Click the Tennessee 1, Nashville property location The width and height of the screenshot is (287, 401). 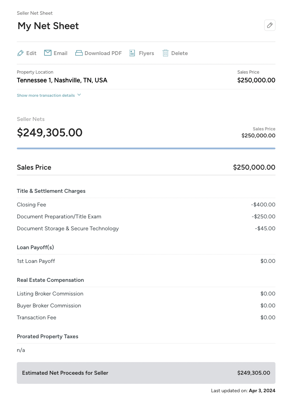click(x=62, y=80)
